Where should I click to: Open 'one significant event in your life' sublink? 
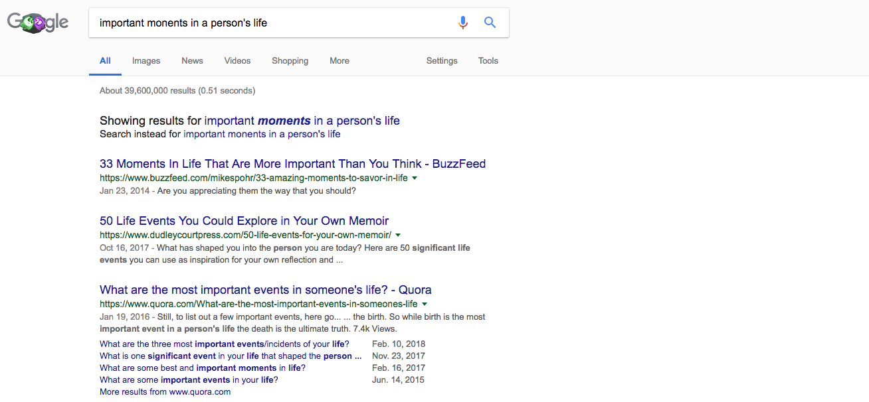(231, 356)
